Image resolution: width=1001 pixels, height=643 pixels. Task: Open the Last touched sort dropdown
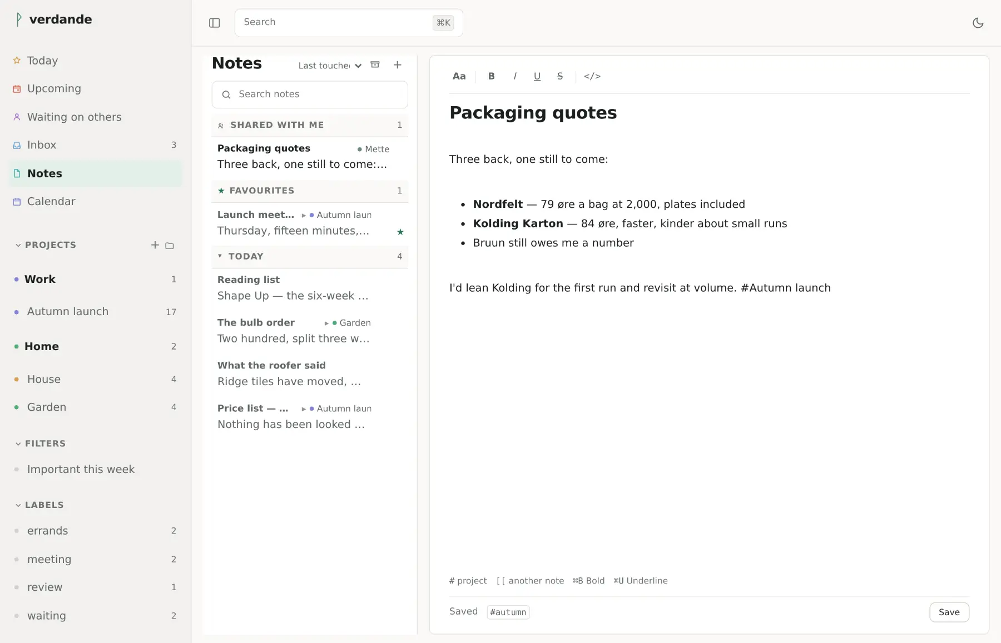tap(330, 66)
